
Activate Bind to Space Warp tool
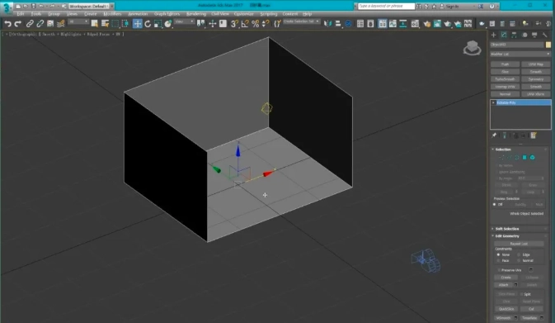60,24
